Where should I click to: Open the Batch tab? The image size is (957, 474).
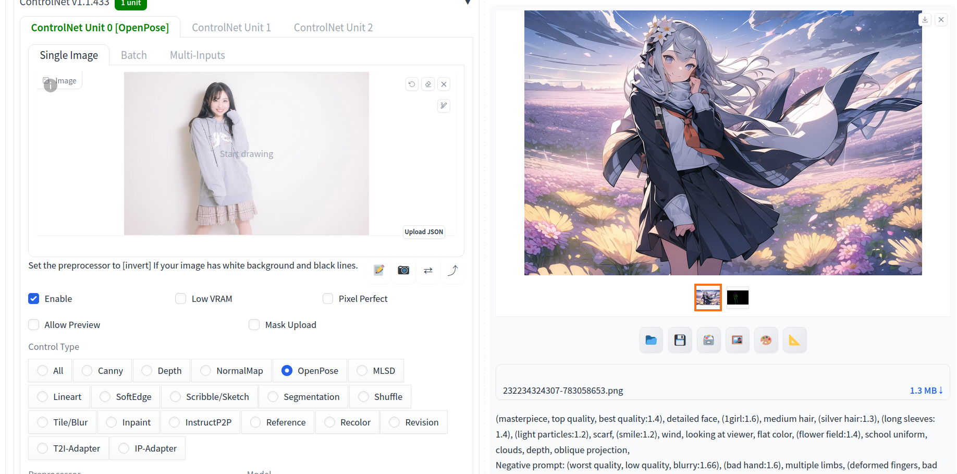(134, 55)
